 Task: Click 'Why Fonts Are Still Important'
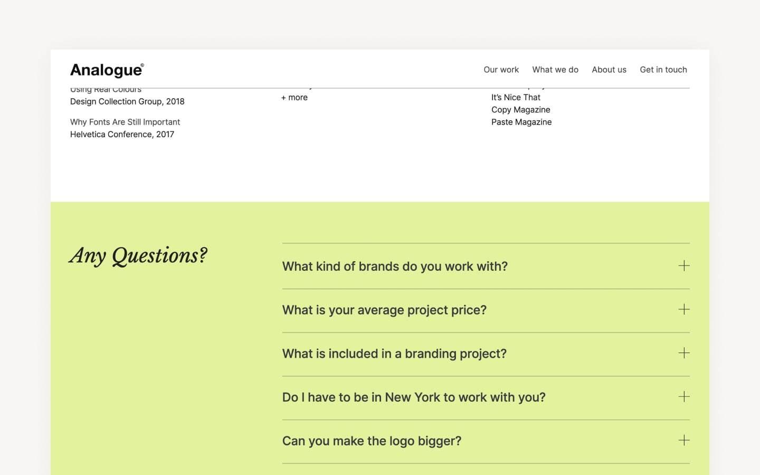(125, 122)
